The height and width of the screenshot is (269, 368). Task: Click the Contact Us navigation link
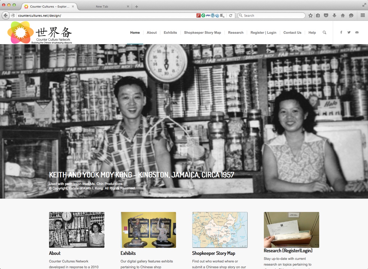click(x=292, y=32)
